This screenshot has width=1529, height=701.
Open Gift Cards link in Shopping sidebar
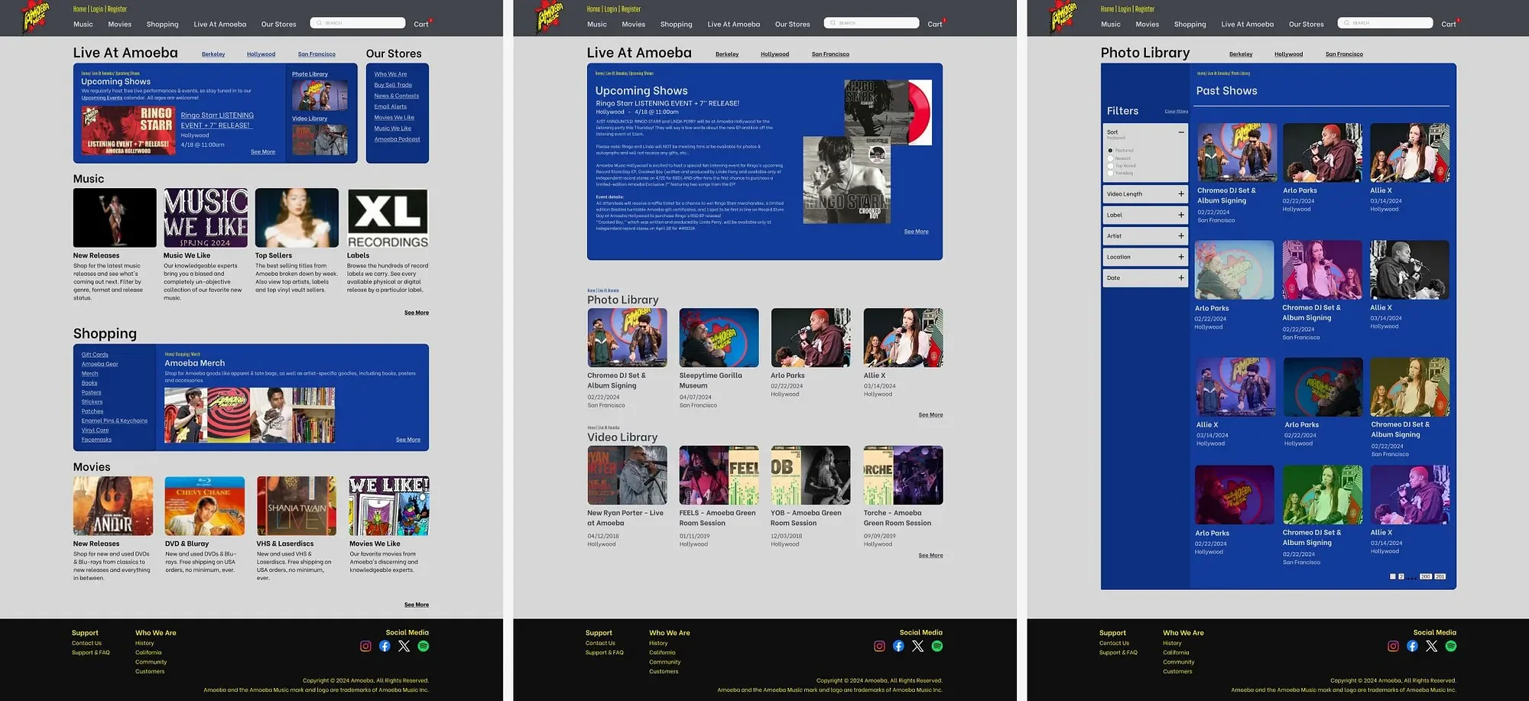(x=95, y=355)
